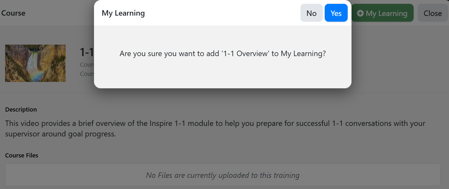
Task: Click the My Learning dialog title
Action: [123, 13]
